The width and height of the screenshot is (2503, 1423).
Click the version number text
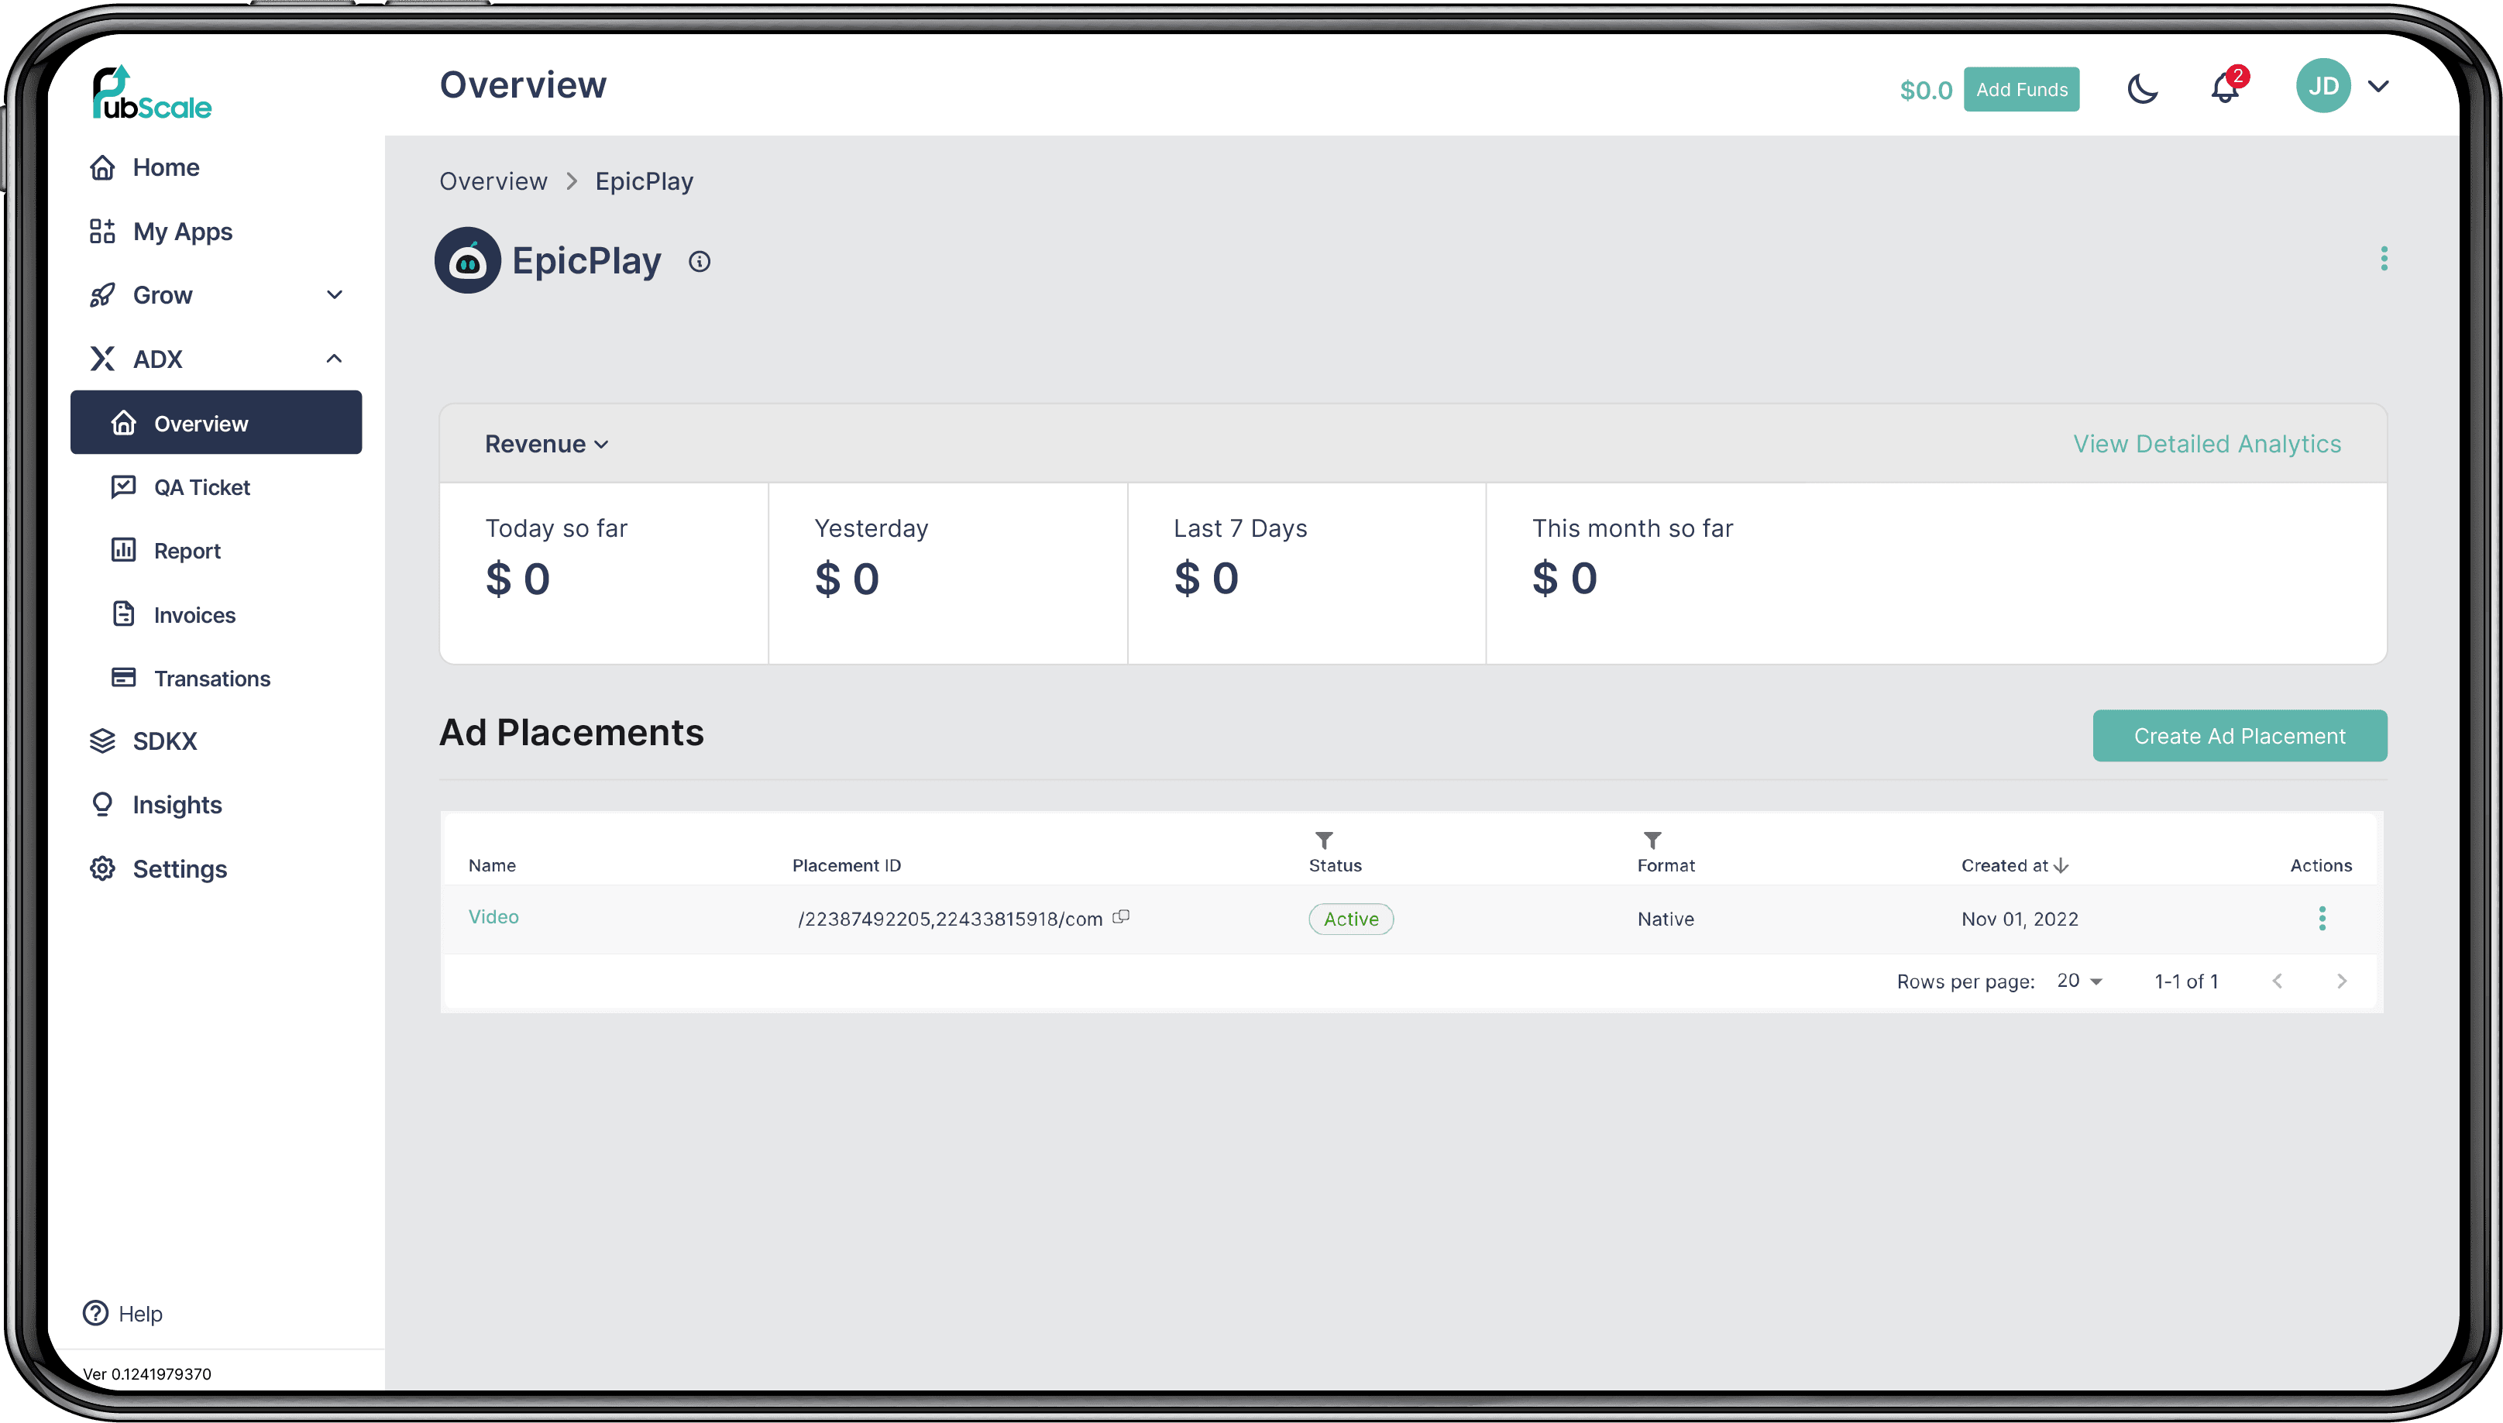pyautogui.click(x=148, y=1374)
